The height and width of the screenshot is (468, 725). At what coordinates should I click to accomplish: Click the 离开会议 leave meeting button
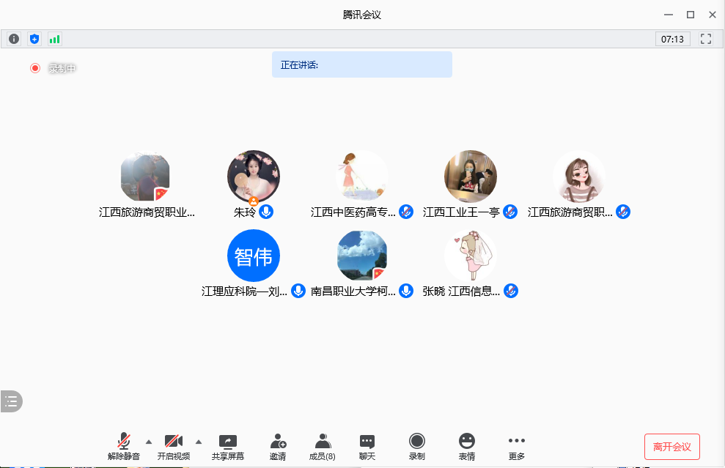coord(671,447)
